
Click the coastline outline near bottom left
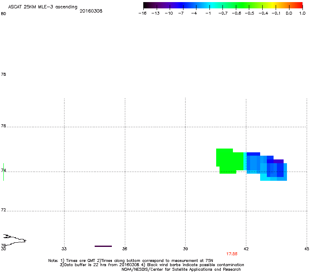tap(15, 239)
